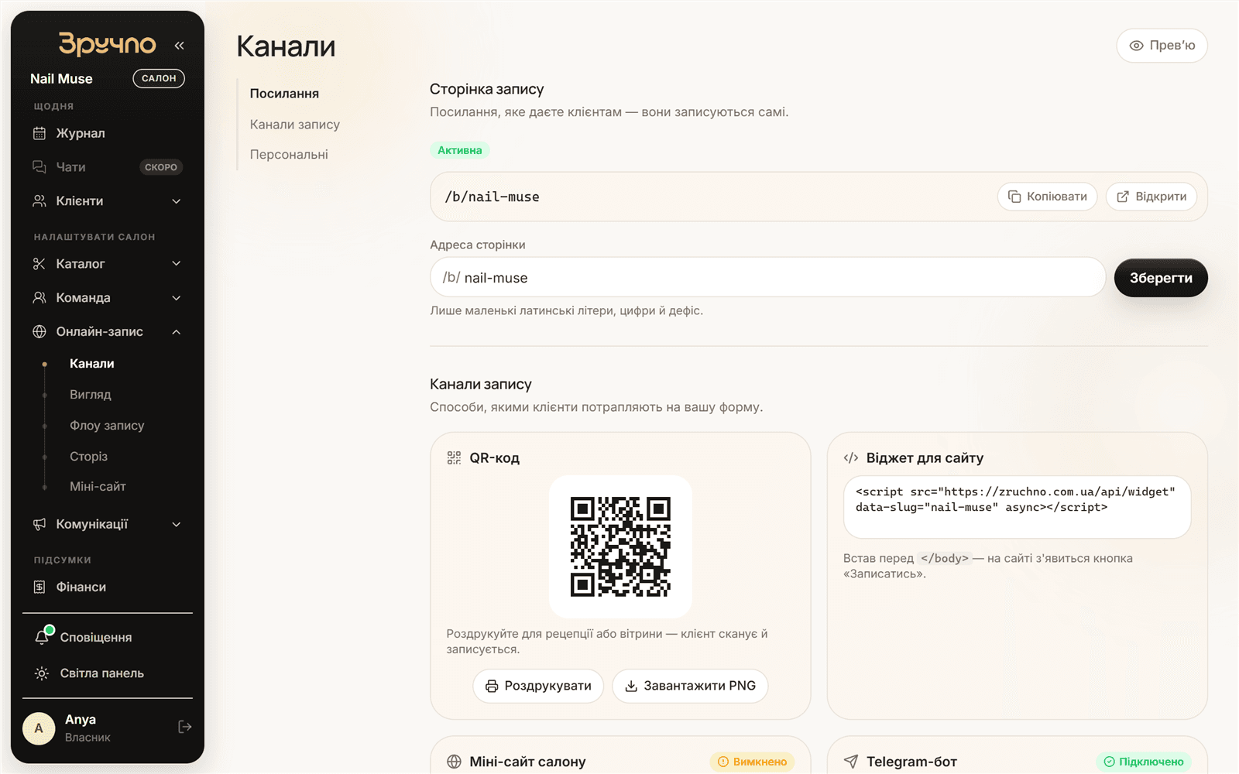The image size is (1239, 774).
Task: Open Вигляд in sidebar submenu
Action: point(91,395)
